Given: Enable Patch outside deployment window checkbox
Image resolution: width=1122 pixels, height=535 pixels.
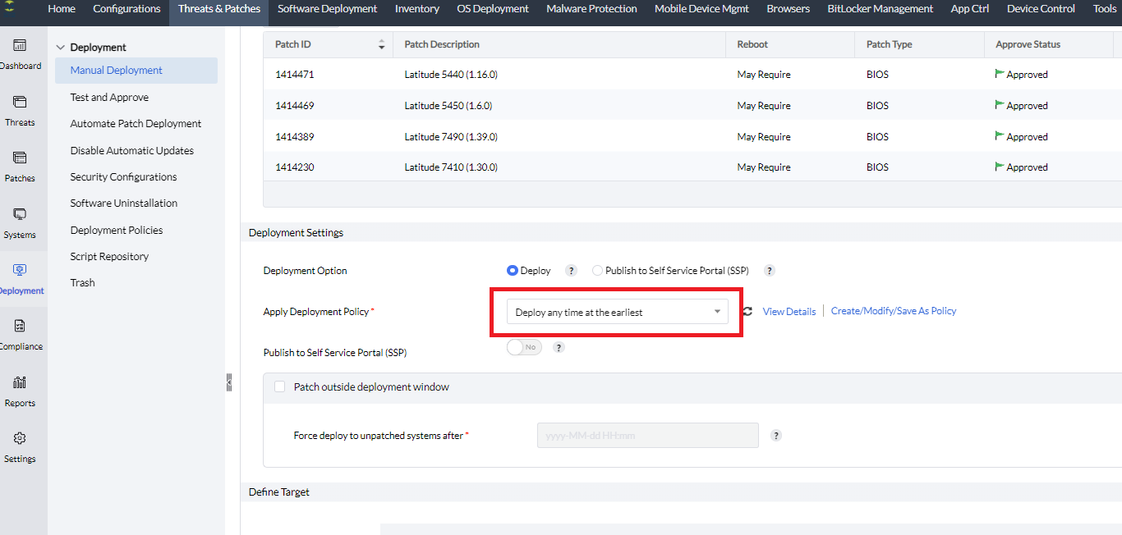Looking at the screenshot, I should (x=279, y=386).
